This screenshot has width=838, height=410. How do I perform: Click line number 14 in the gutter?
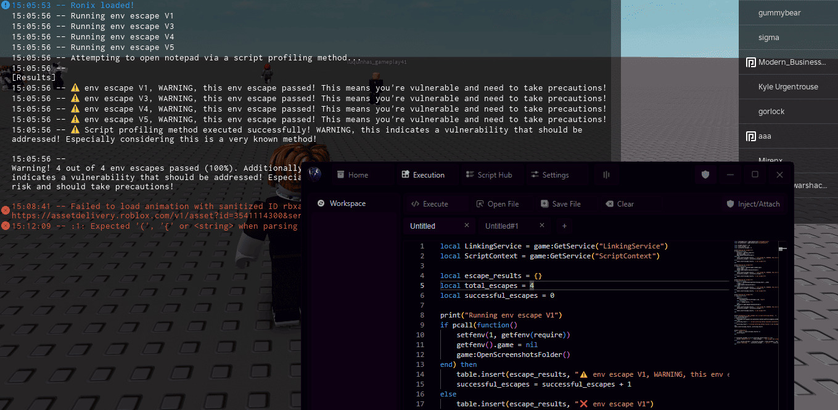(x=420, y=374)
